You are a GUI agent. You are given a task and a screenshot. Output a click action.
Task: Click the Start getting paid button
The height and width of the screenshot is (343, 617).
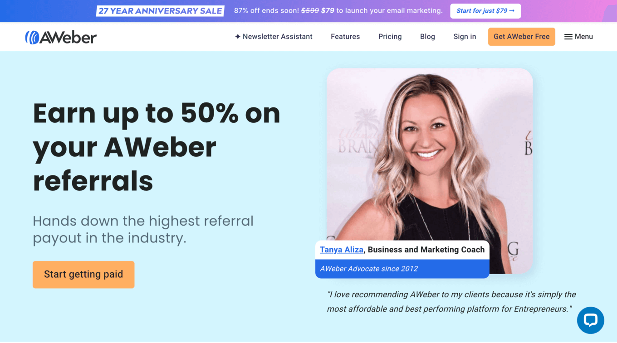(83, 275)
